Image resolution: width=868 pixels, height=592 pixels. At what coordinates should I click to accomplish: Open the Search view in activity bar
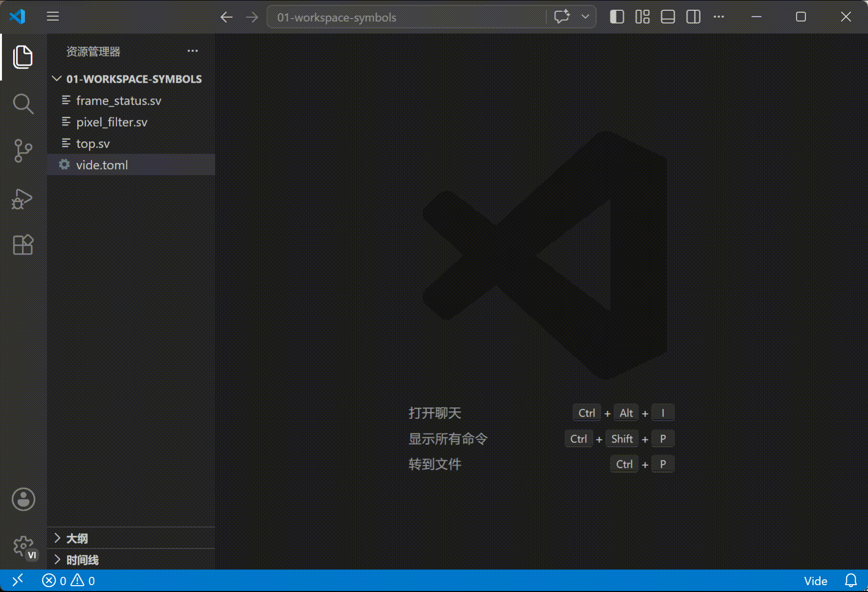23,104
